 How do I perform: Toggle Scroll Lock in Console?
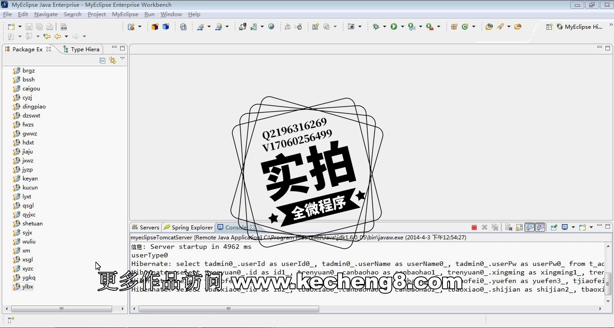(519, 228)
